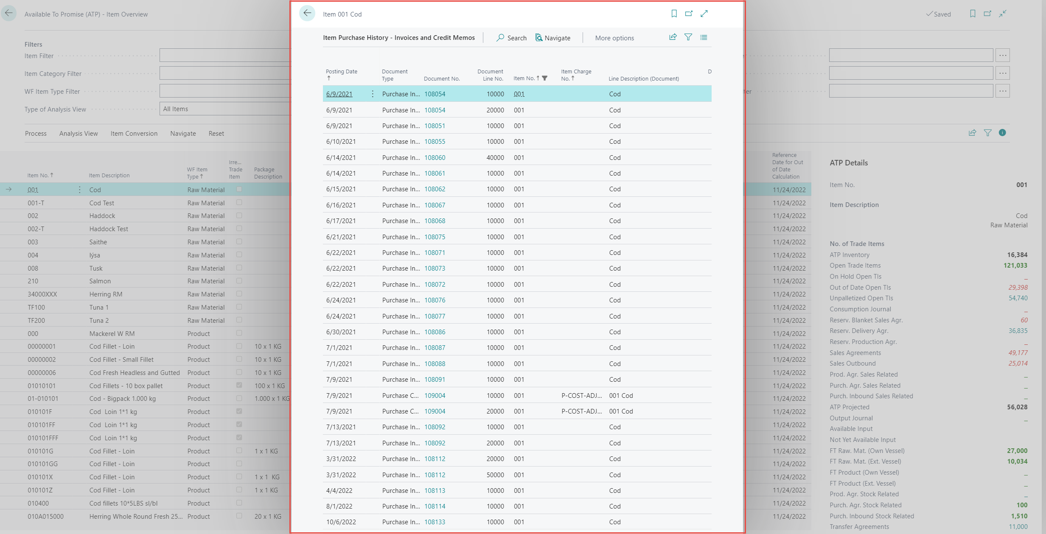Viewport: 1046px width, 534px height.
Task: Switch list layout view icon in dialog
Action: pyautogui.click(x=704, y=37)
